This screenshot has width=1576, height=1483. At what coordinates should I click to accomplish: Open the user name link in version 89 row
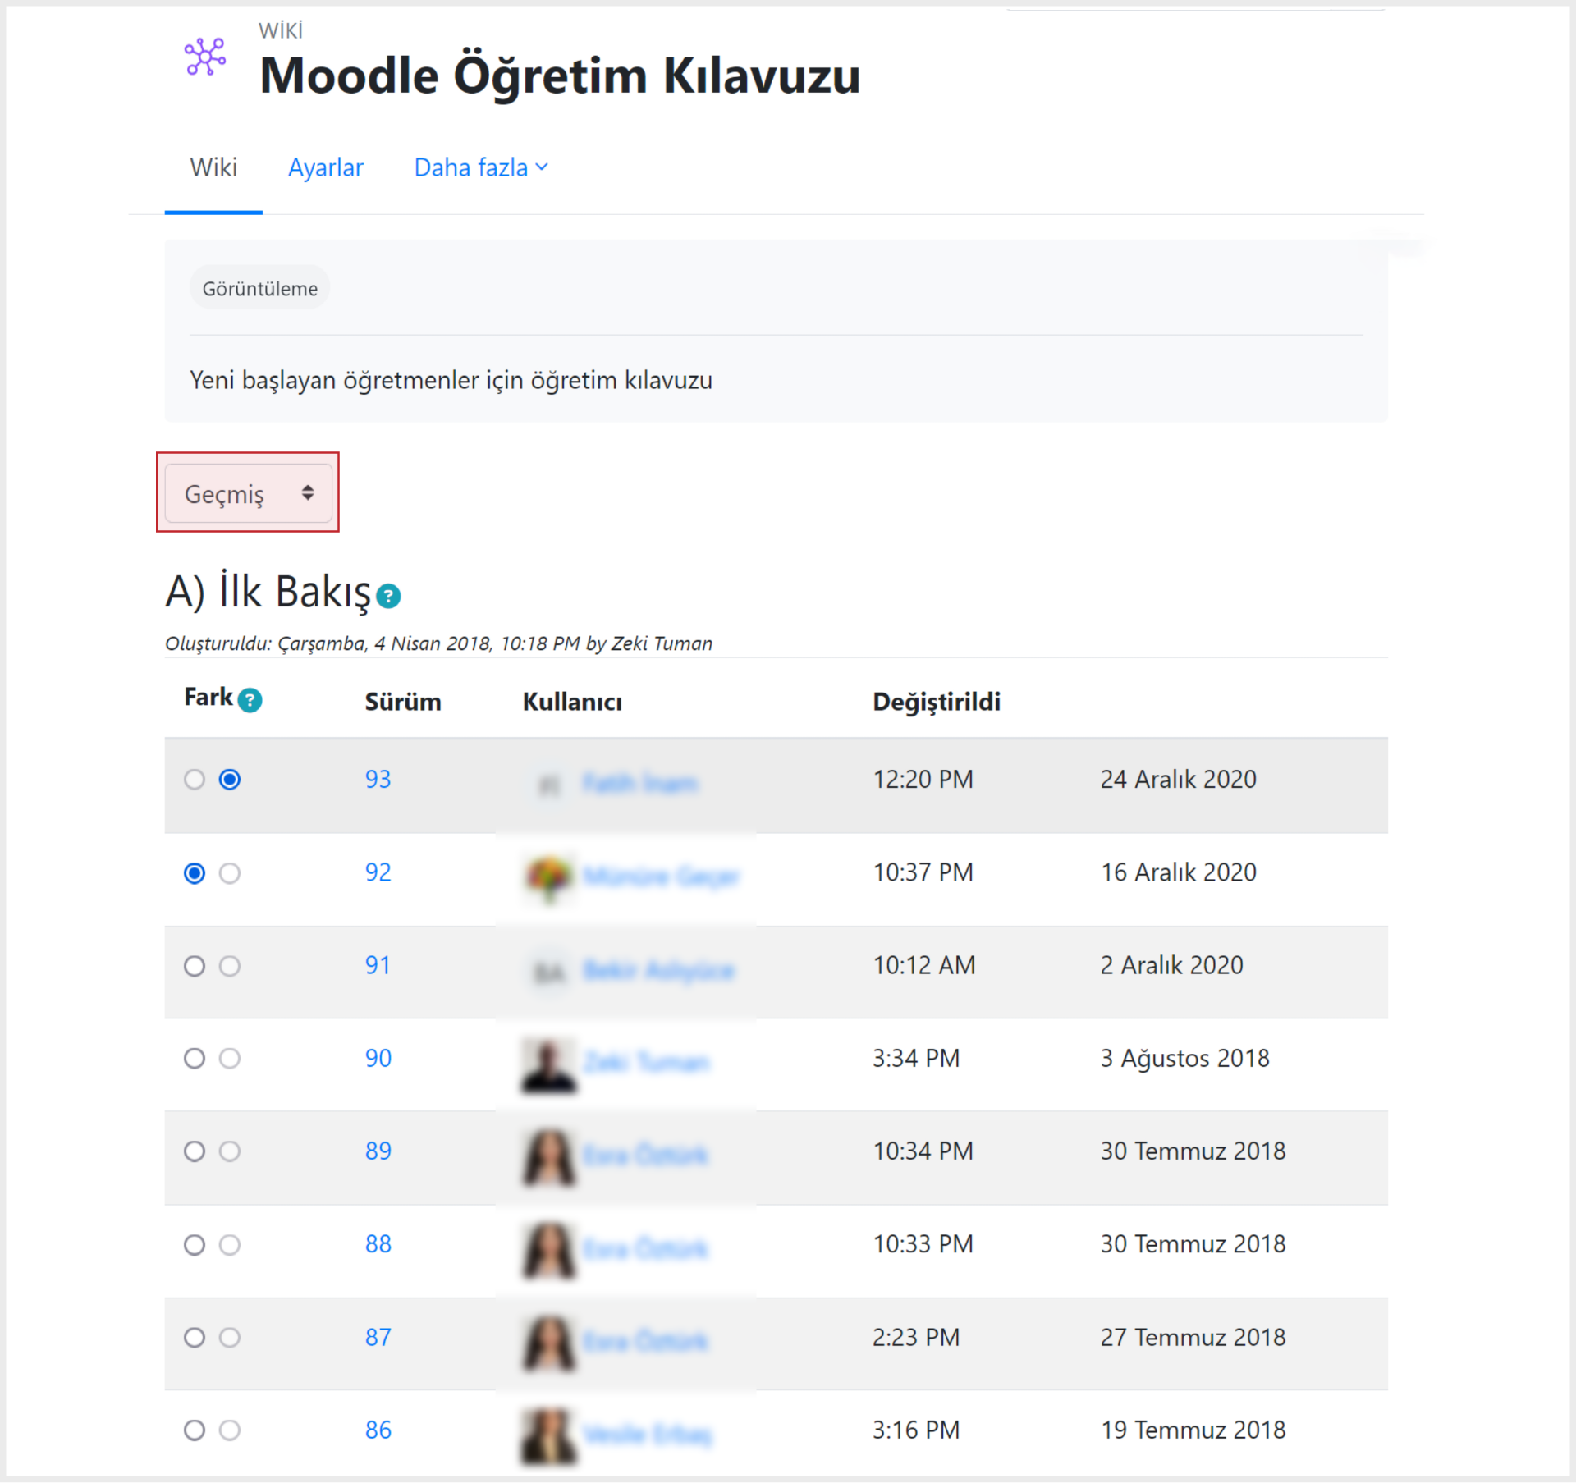pyautogui.click(x=645, y=1156)
